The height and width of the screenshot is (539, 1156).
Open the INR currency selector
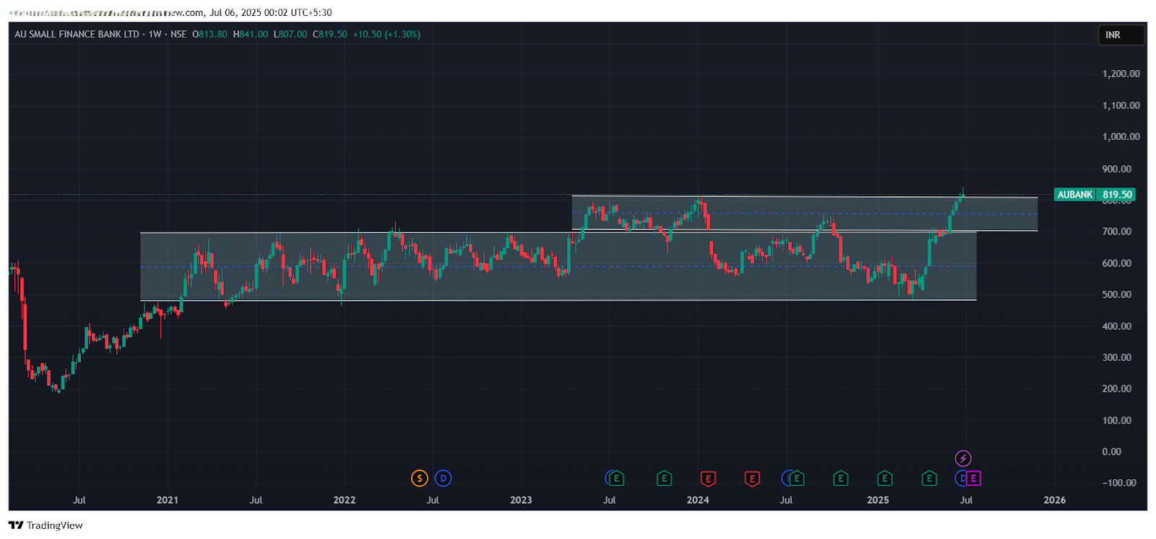[x=1121, y=35]
